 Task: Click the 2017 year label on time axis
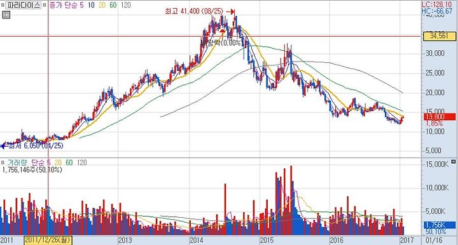coord(407,241)
